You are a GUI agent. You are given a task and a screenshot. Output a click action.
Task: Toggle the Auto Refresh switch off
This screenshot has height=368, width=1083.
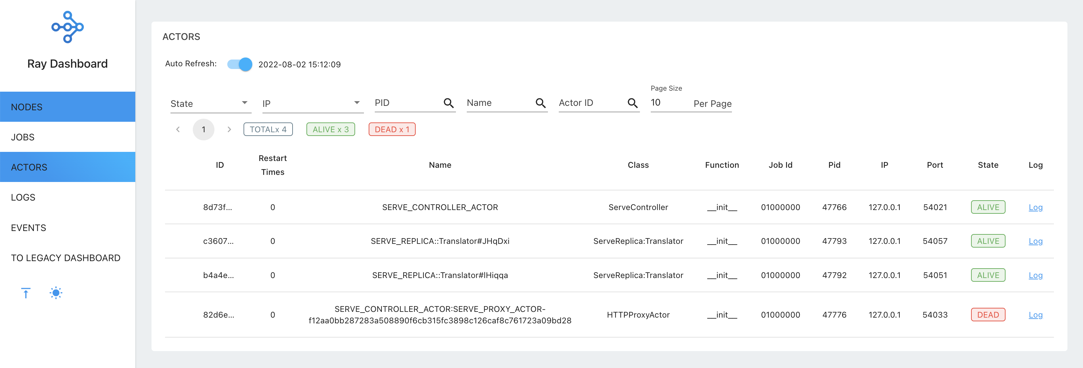tap(240, 64)
